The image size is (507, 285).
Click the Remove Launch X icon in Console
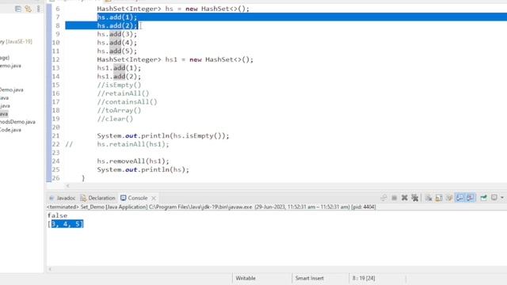pos(404,198)
